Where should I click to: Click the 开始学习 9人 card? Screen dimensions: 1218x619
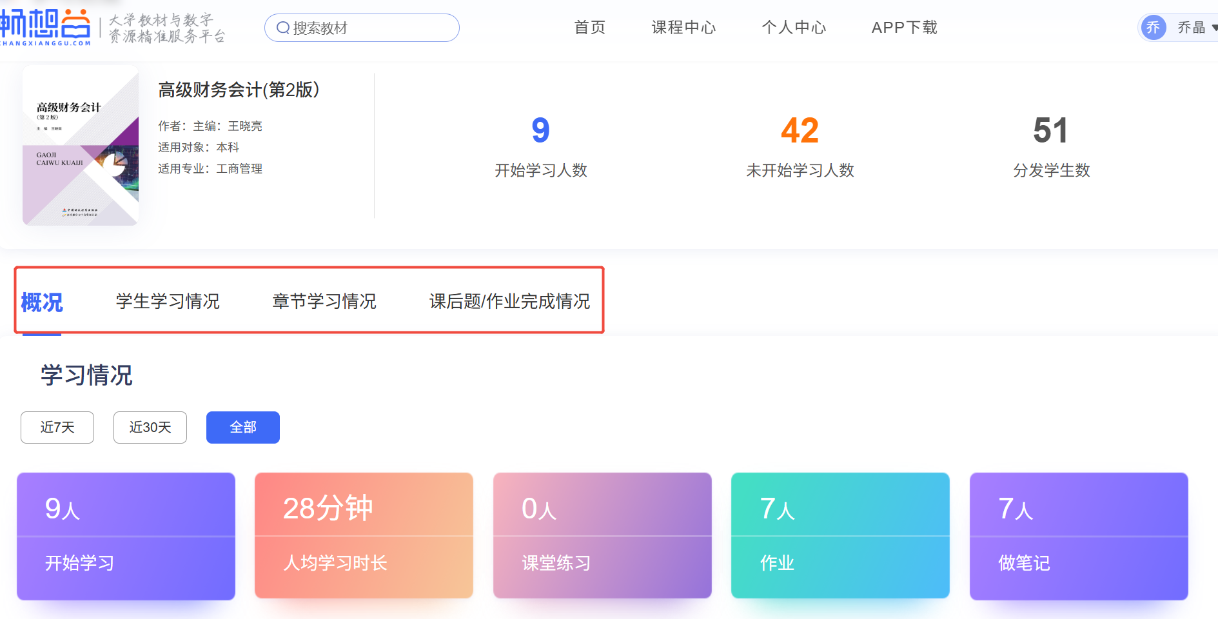[x=126, y=536]
